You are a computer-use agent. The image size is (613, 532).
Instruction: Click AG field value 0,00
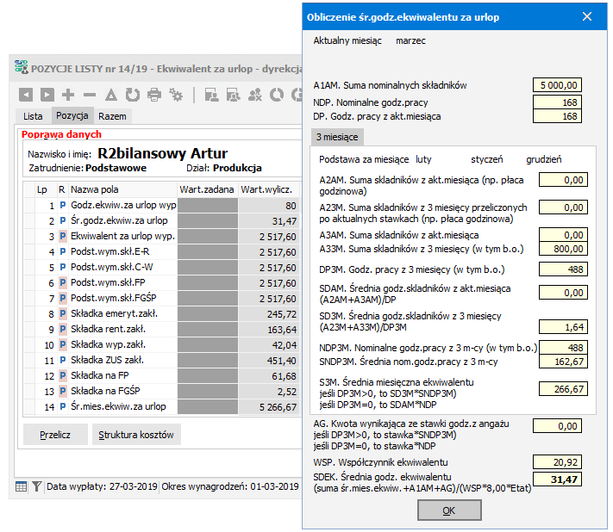coord(557,426)
